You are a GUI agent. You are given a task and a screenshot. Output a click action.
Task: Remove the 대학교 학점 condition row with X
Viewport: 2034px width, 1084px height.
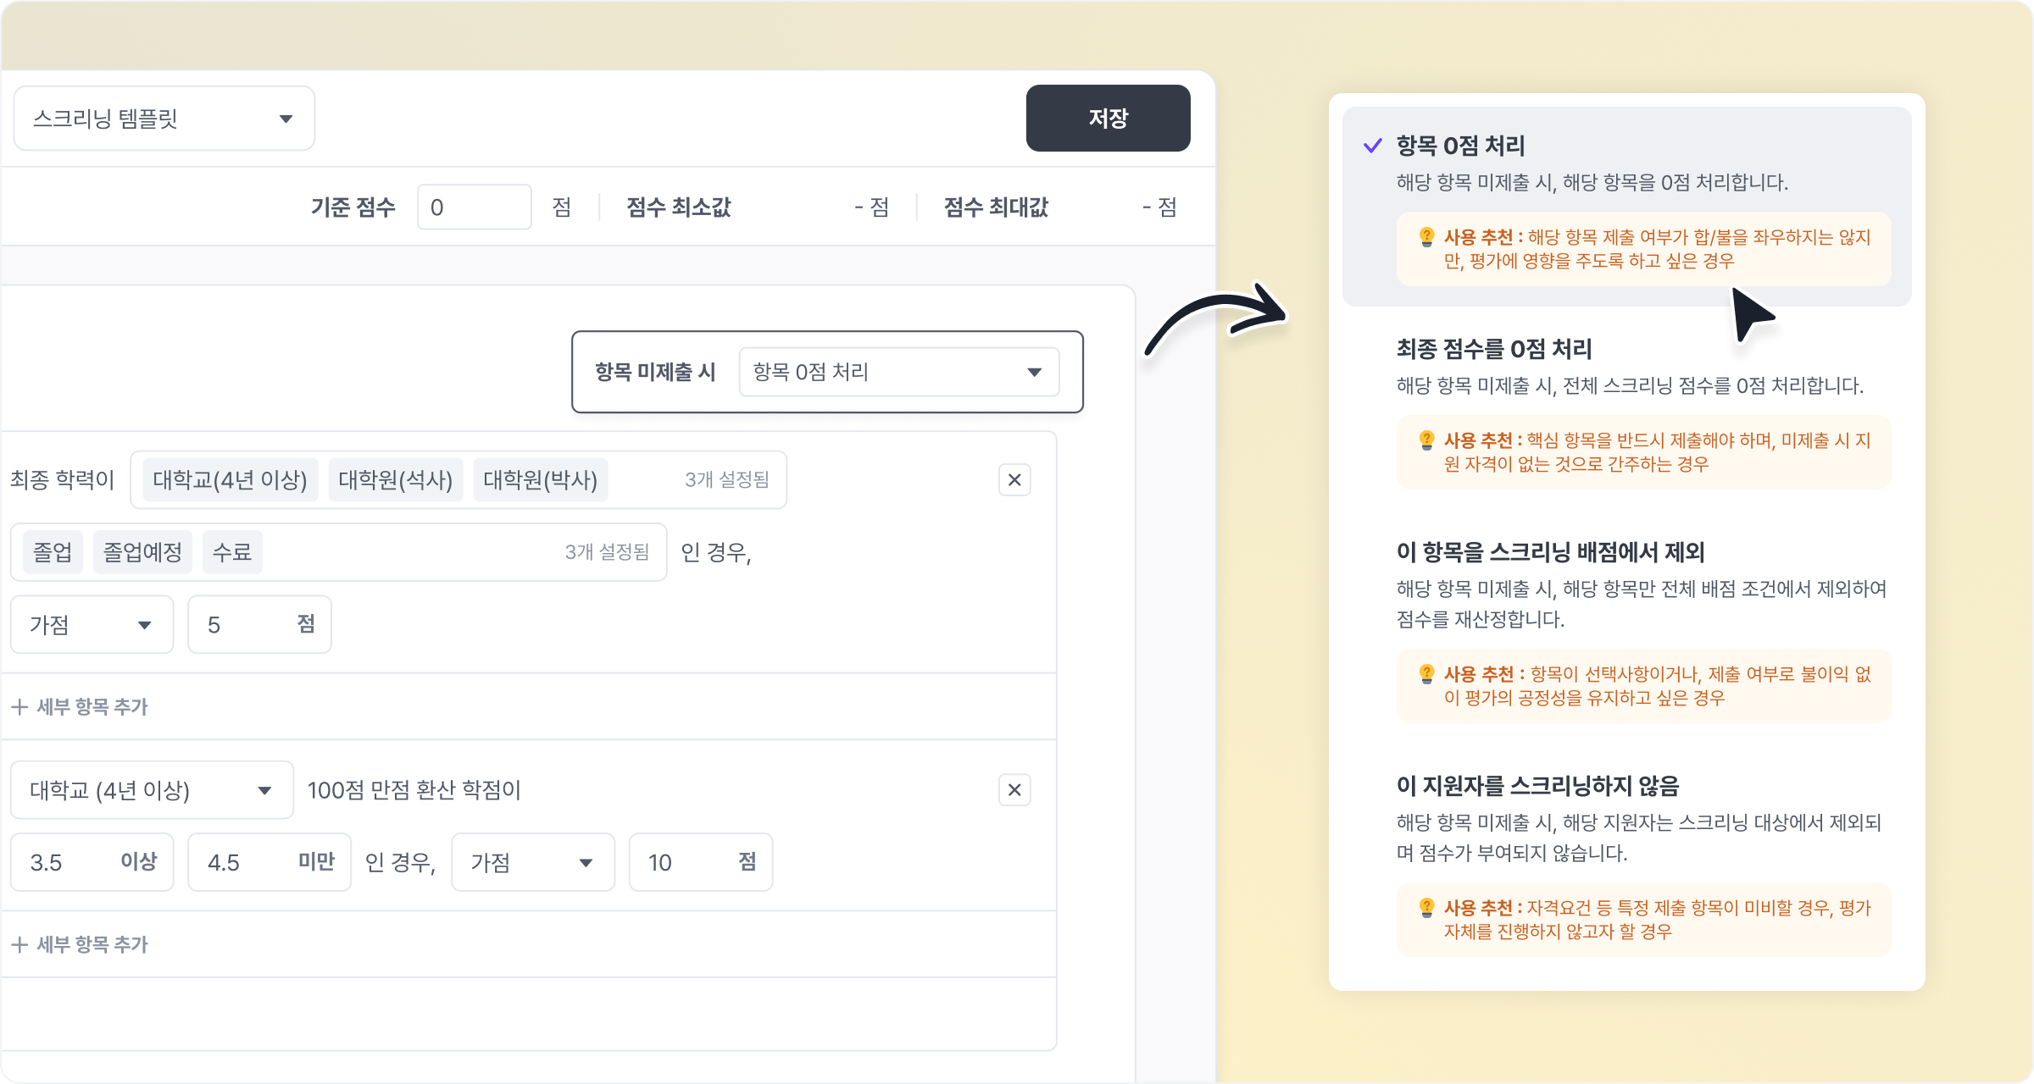1014,790
